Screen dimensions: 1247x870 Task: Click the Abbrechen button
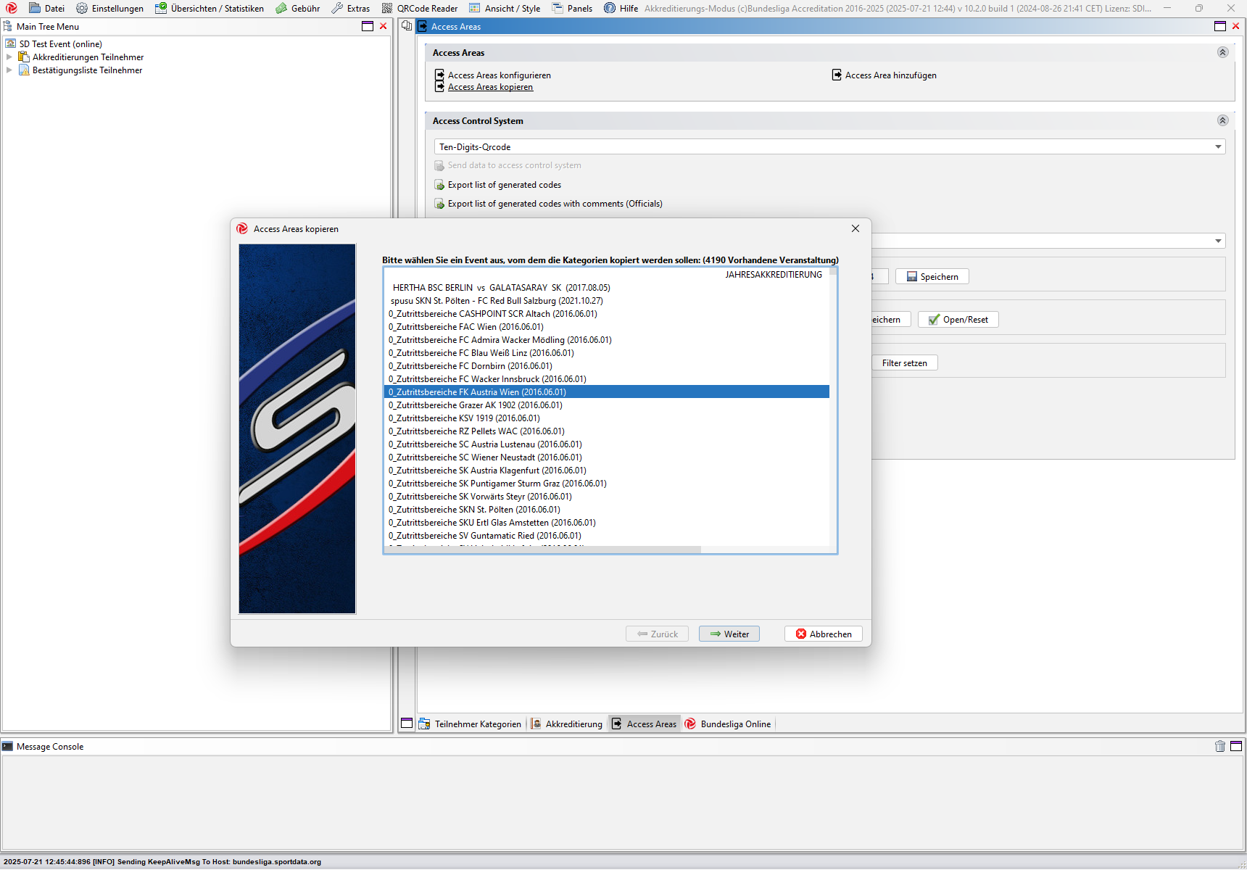point(823,634)
